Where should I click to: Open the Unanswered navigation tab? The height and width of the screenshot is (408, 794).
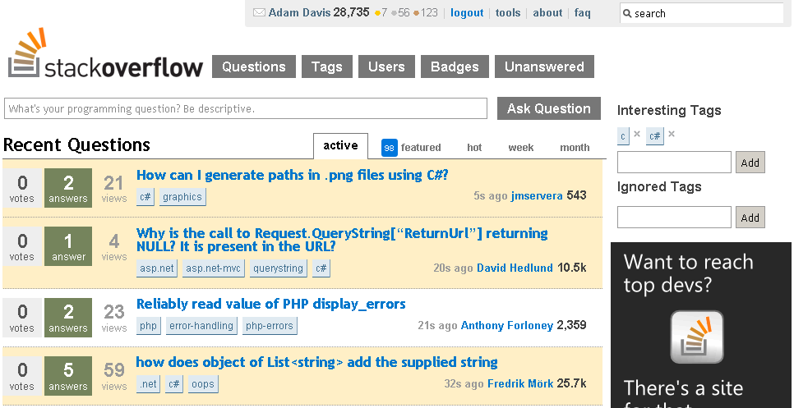(x=544, y=66)
